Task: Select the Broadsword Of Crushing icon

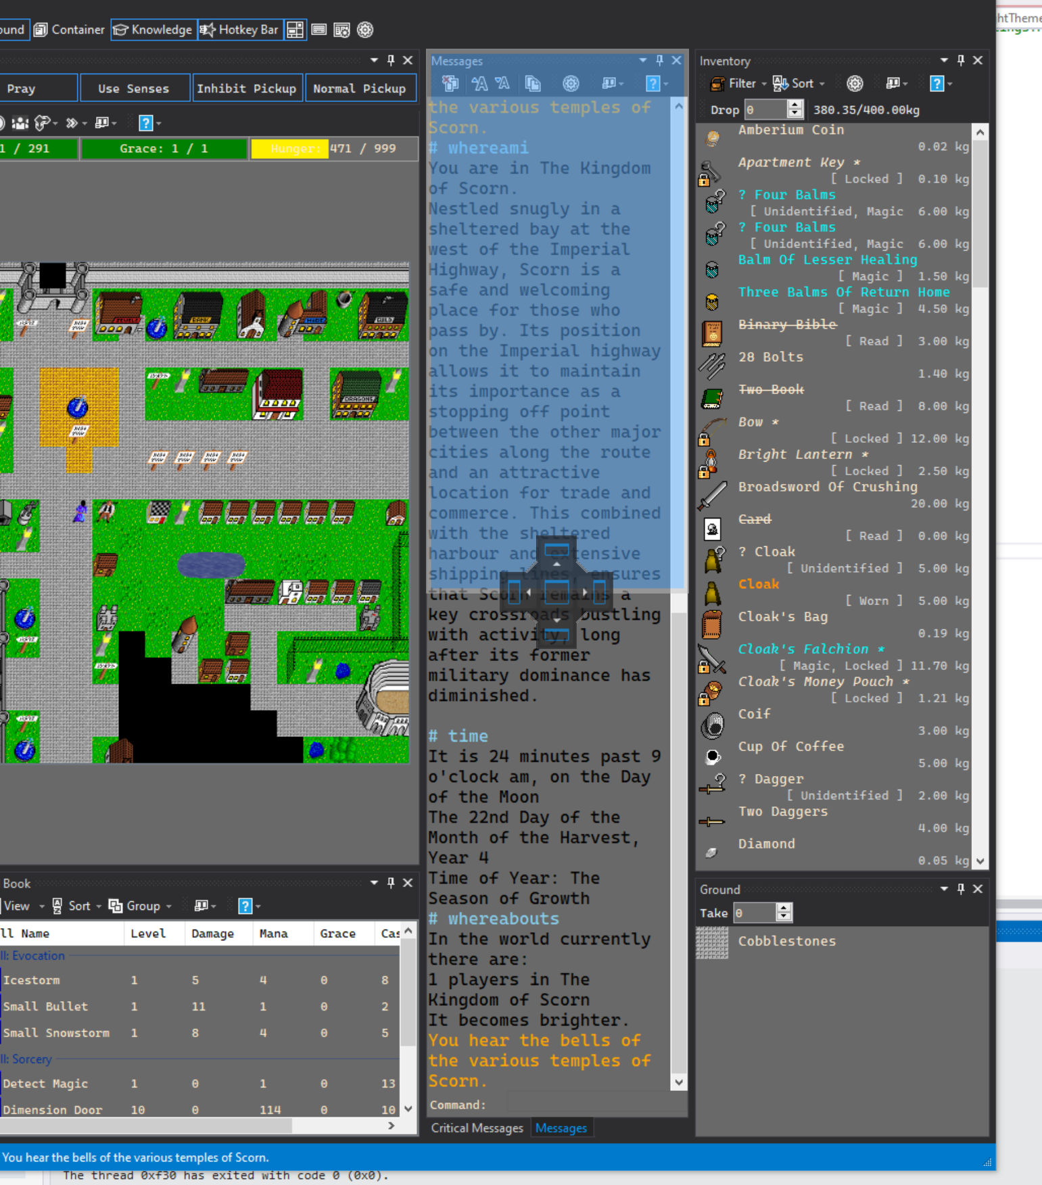Action: click(x=712, y=496)
